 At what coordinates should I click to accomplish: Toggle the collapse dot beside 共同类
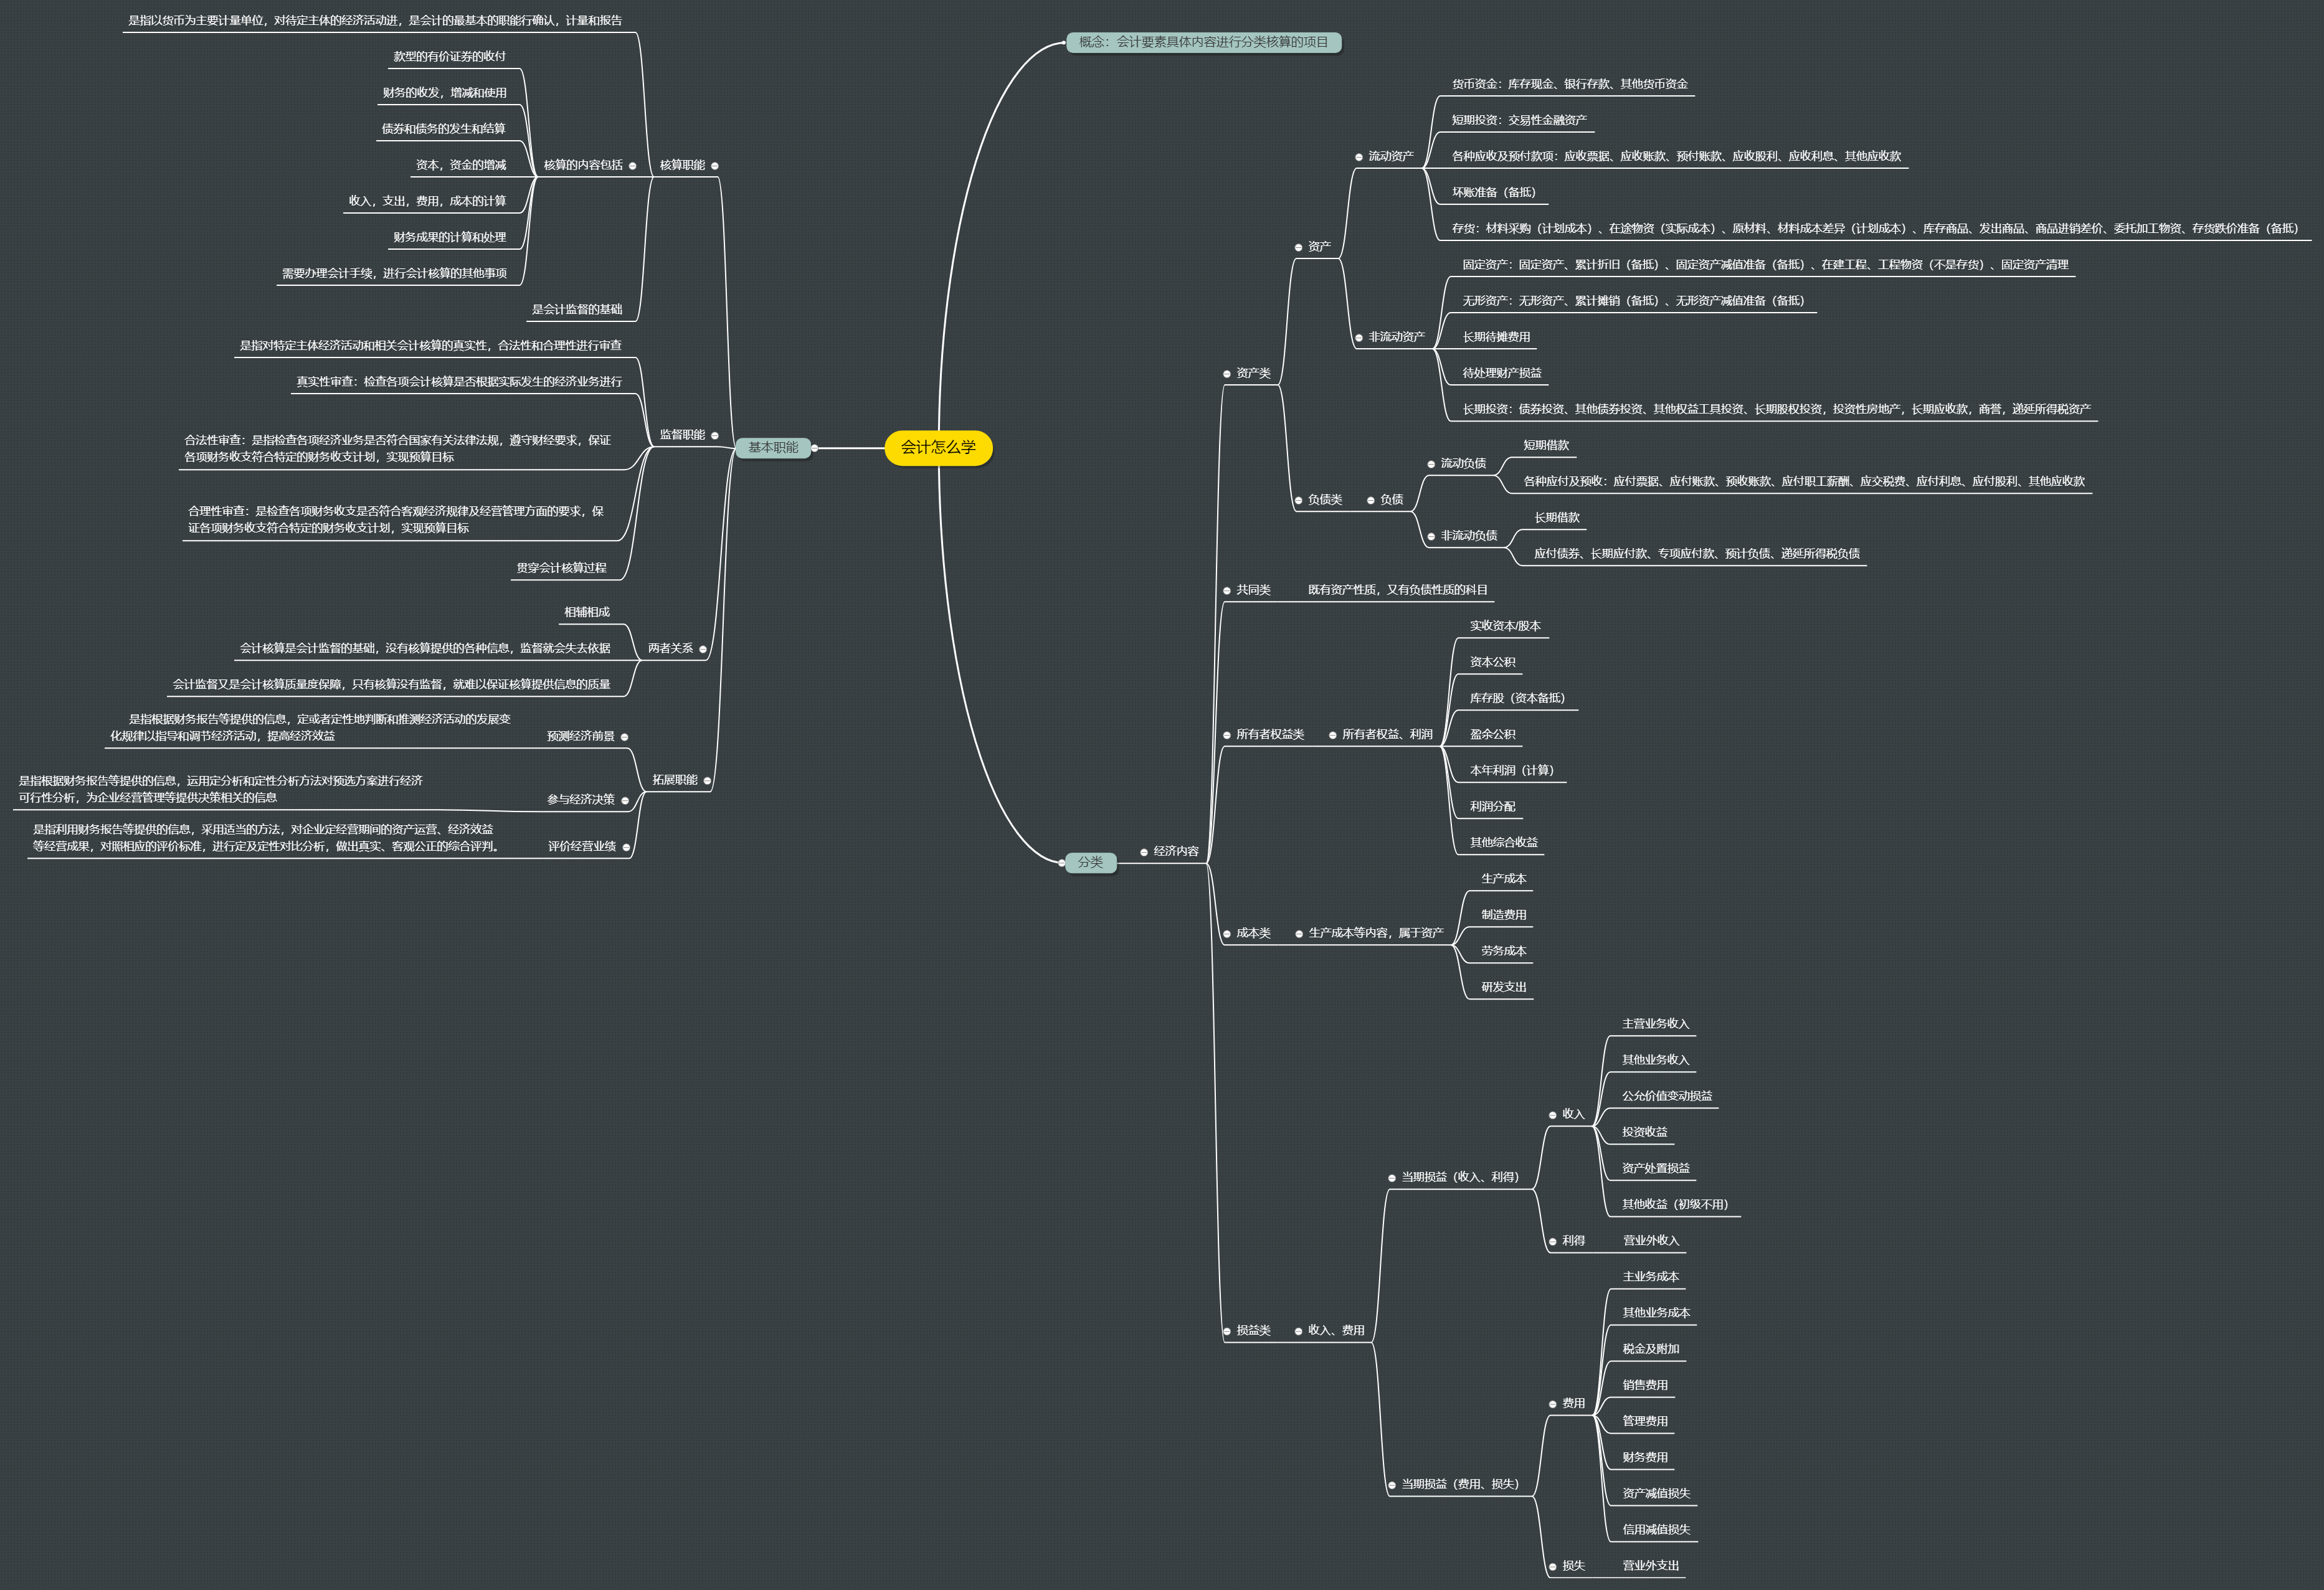[x=1227, y=591]
